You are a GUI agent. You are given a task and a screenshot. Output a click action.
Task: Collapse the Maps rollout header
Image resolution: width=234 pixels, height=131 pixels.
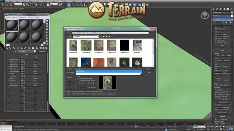[x=27, y=55]
